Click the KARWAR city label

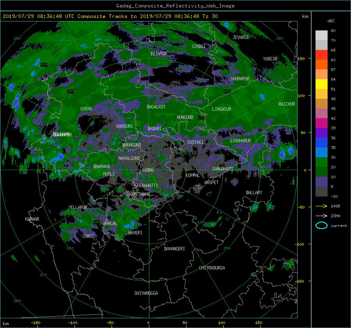32,219
